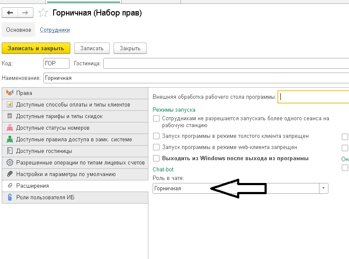Click the back navigation arrow

click(x=10, y=13)
